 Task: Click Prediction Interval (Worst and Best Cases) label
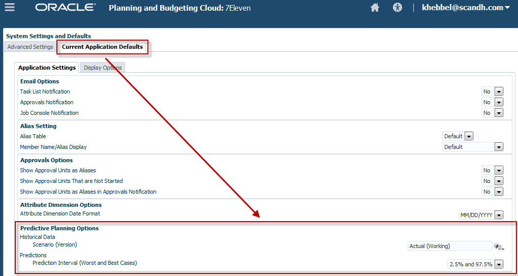[85, 263]
